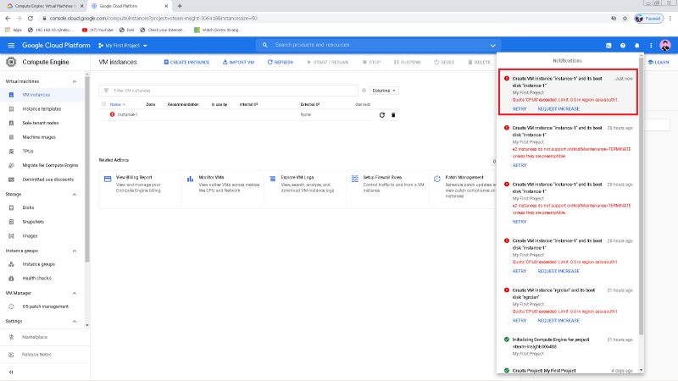Open Migrate for Compute Engine
The image size is (678, 381).
pyautogui.click(x=50, y=165)
